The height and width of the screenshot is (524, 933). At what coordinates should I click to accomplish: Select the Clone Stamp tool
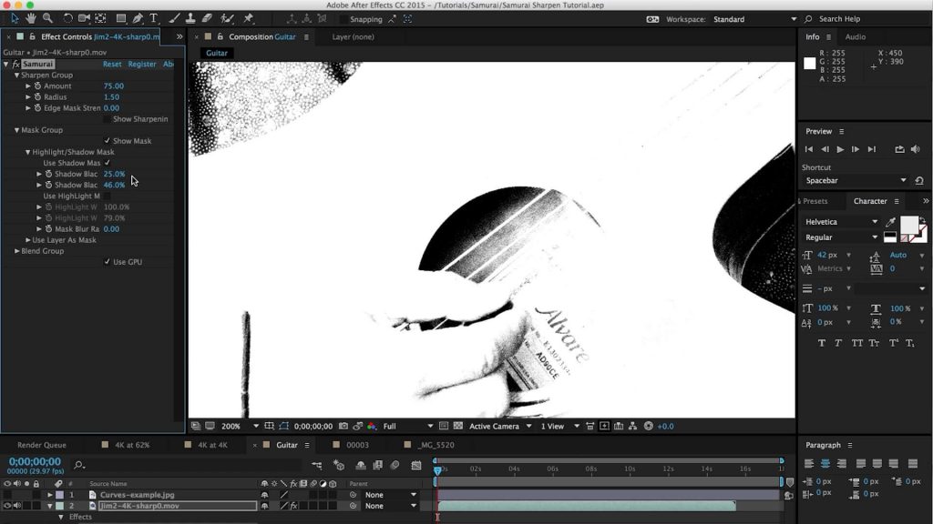[x=190, y=18]
